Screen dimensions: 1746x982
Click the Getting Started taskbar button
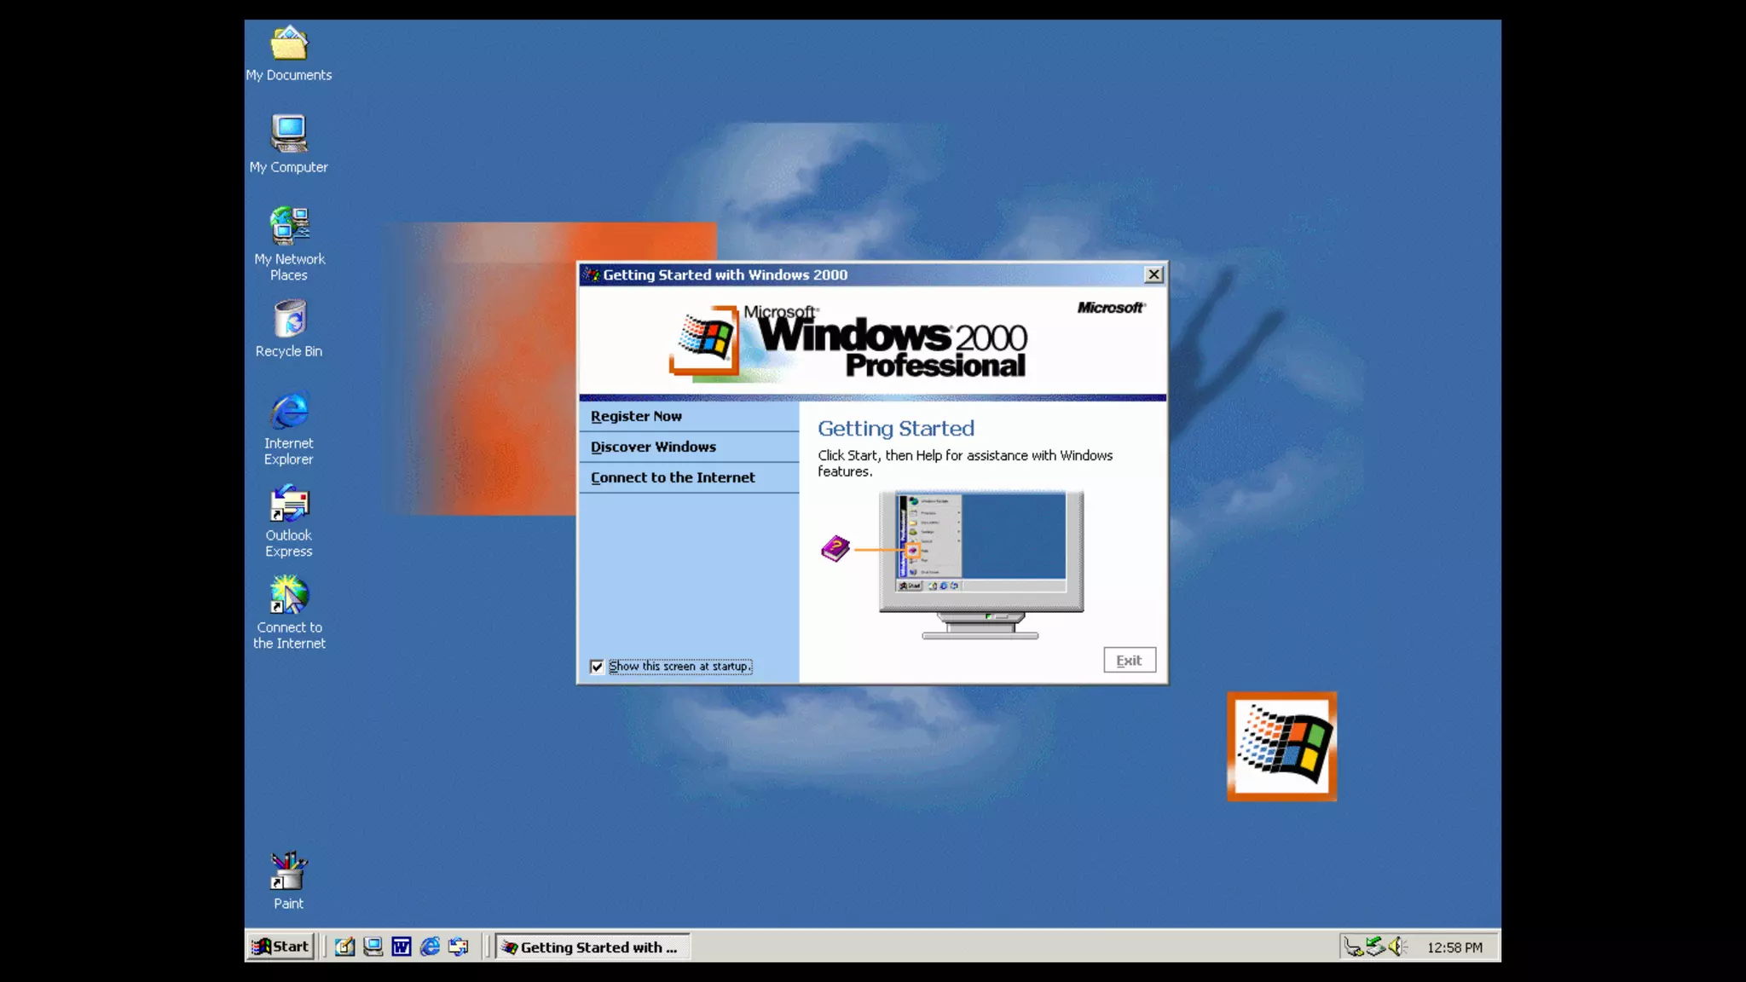[x=593, y=947]
